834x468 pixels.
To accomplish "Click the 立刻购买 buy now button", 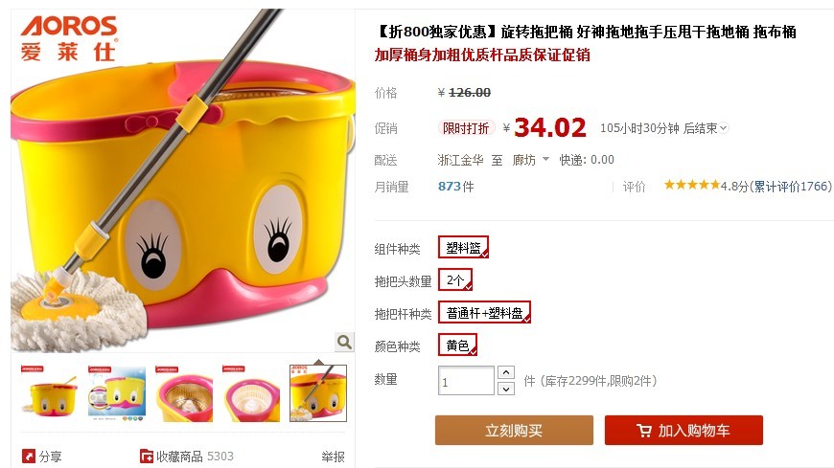I will click(514, 431).
